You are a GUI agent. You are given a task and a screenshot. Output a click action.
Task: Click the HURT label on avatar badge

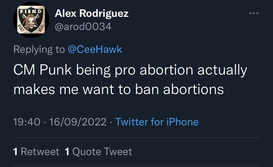(21, 27)
